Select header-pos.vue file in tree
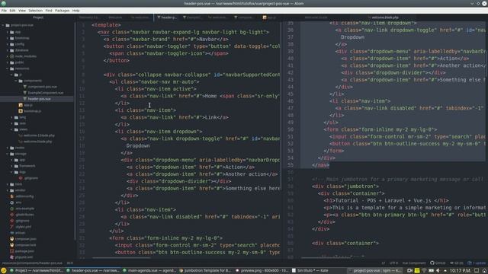The height and width of the screenshot is (274, 488). 39,99
